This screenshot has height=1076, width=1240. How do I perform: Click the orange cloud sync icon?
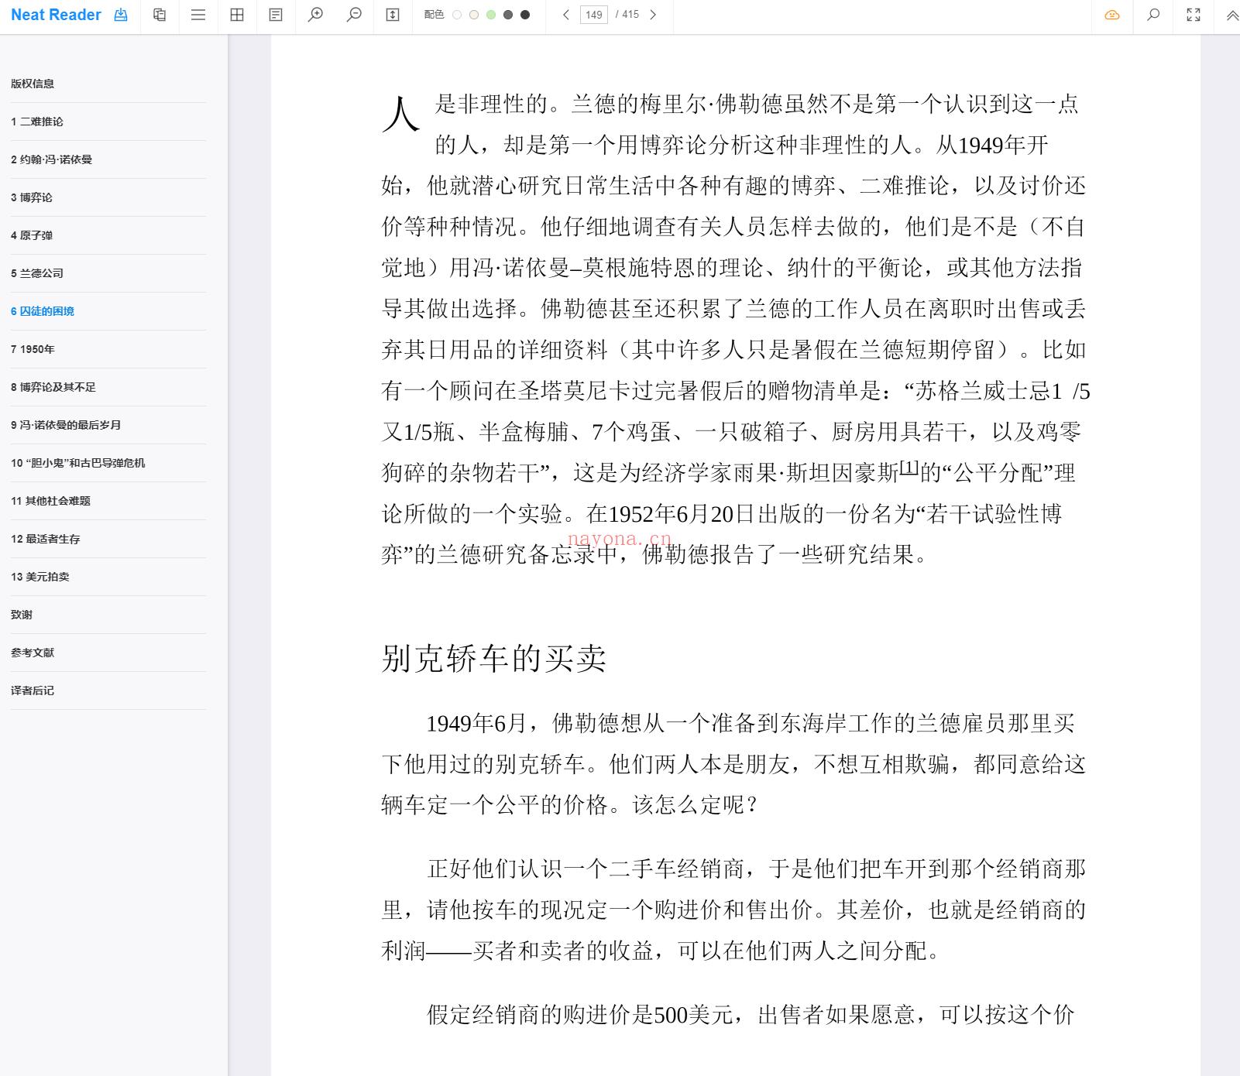(1112, 15)
